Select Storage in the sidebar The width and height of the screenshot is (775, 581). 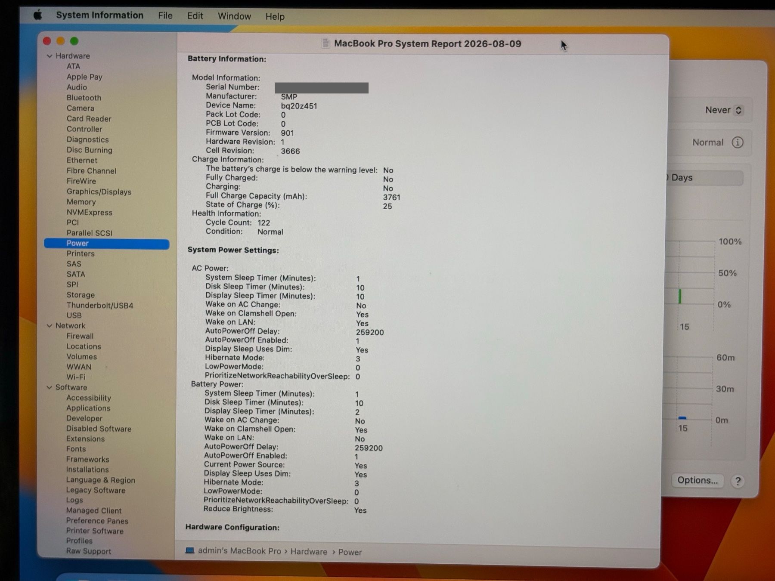coord(81,295)
